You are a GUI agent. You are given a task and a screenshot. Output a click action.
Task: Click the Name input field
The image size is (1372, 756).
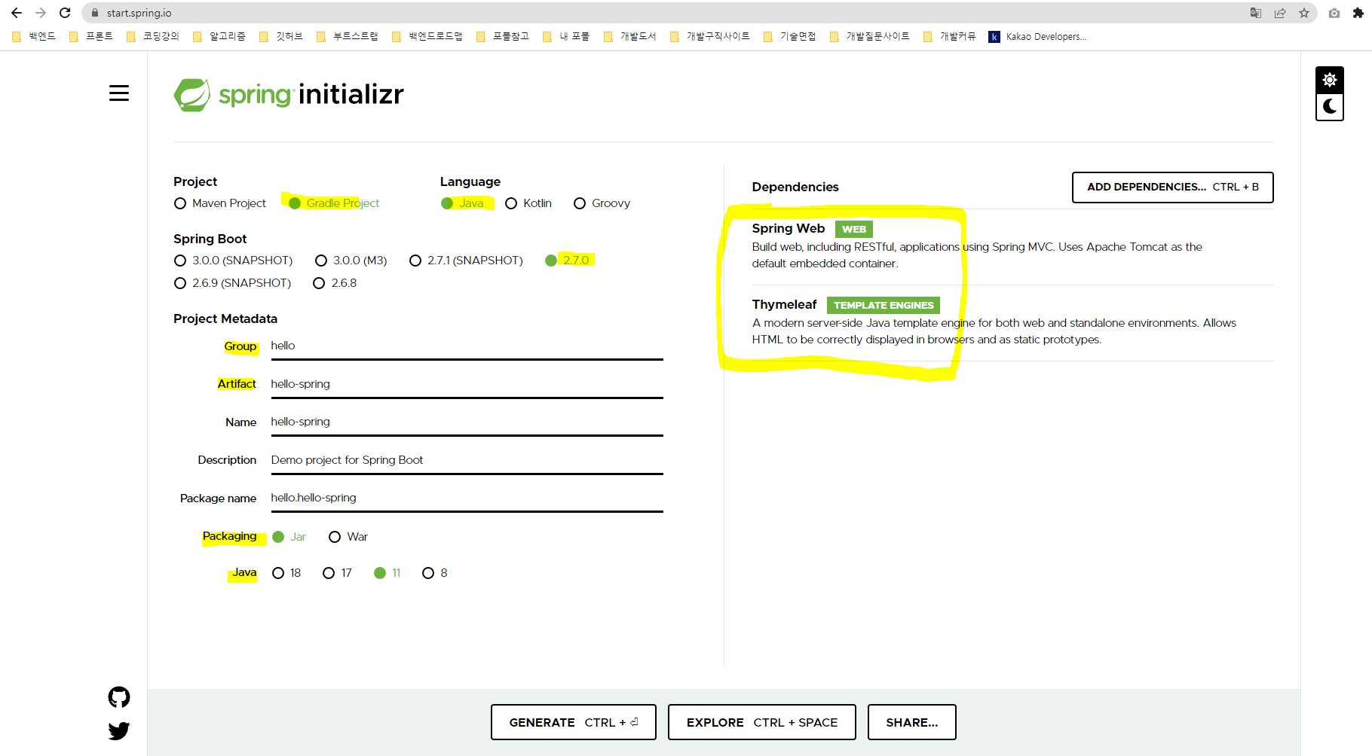click(x=467, y=422)
